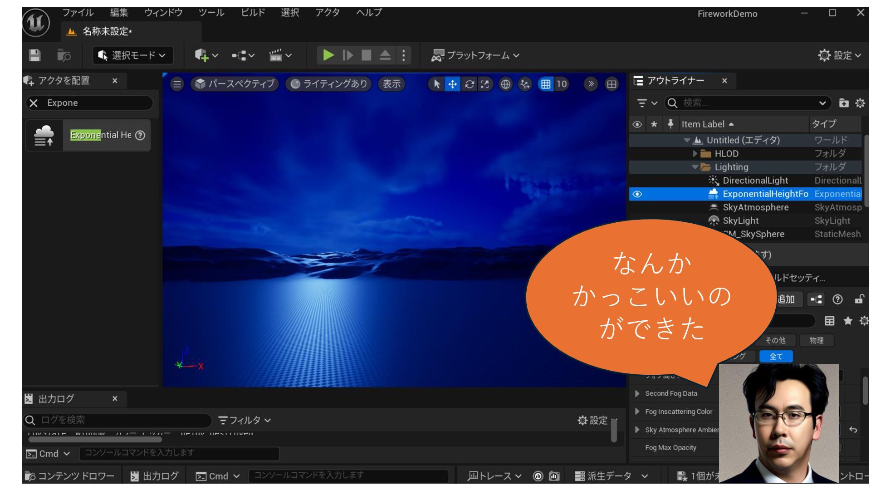Switch the viewport layout with the four-pane icon
Viewport: 871px width, 490px height.
click(x=612, y=84)
